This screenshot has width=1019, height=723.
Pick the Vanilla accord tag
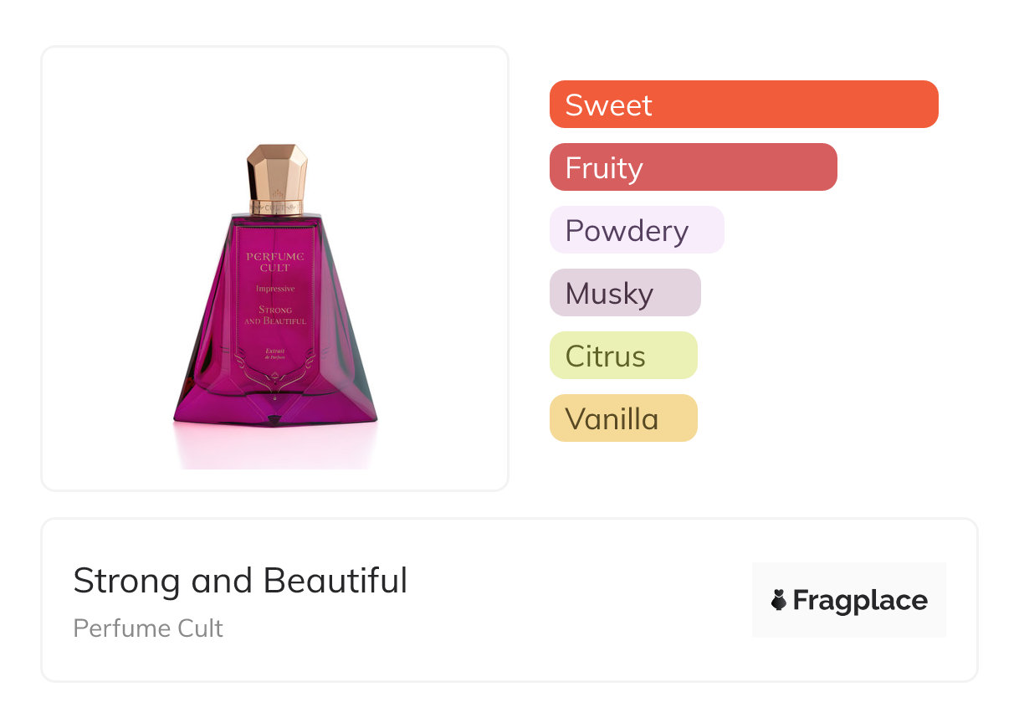622,418
